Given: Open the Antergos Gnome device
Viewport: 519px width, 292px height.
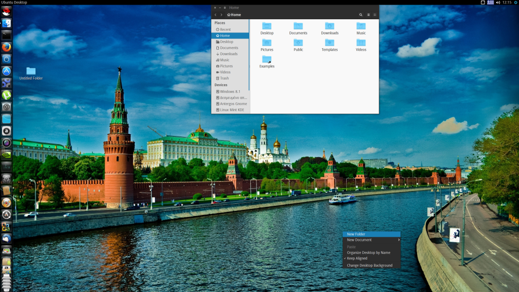Looking at the screenshot, I should click(x=230, y=104).
